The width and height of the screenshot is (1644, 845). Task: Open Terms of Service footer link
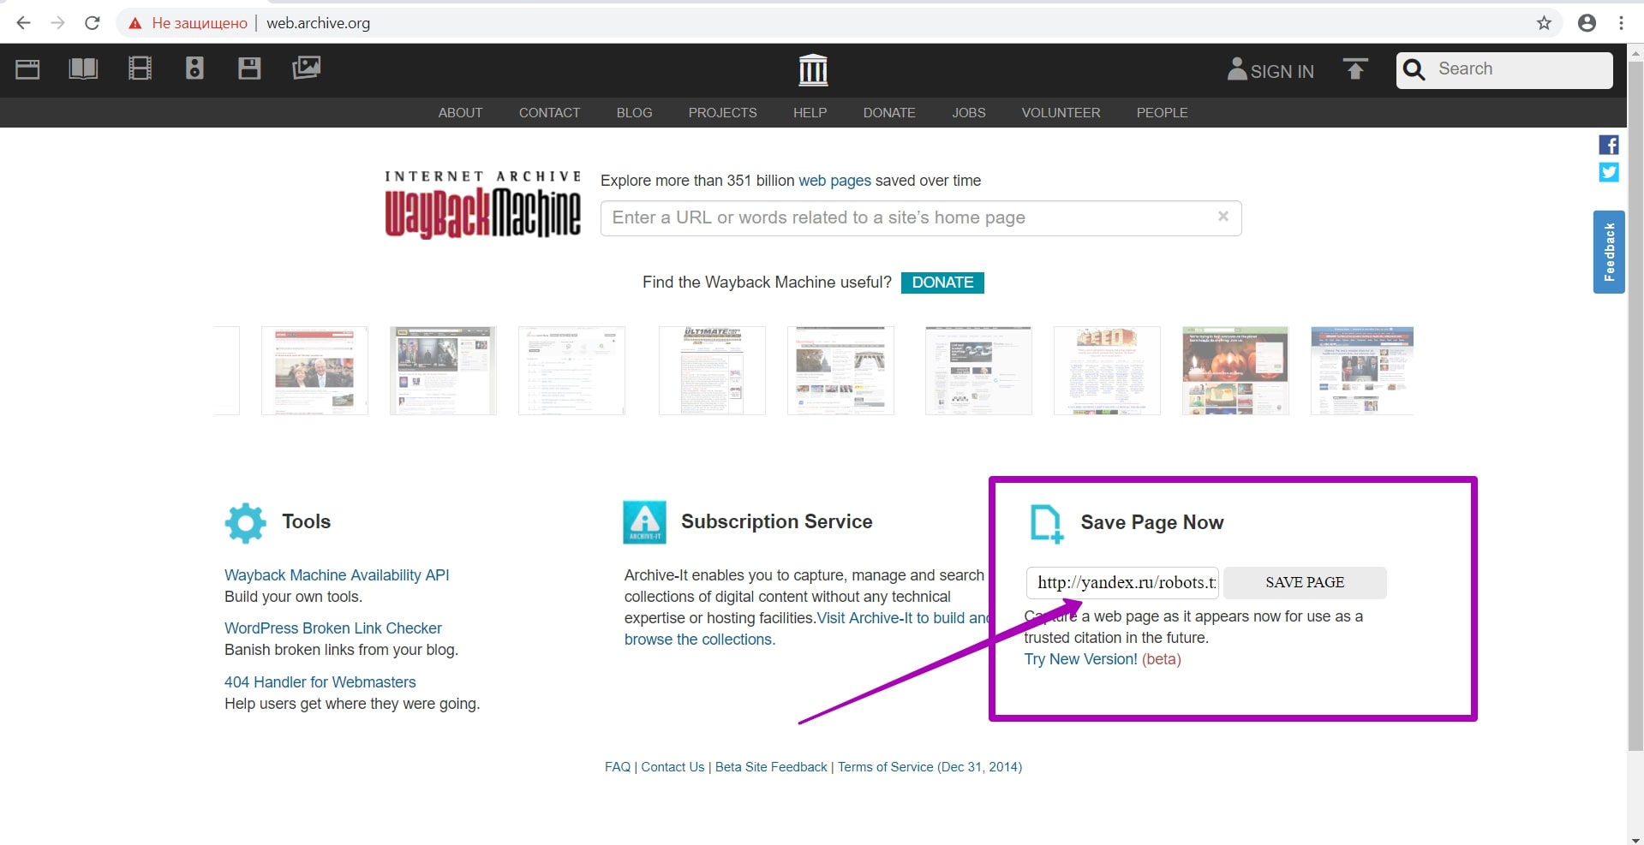[930, 767]
